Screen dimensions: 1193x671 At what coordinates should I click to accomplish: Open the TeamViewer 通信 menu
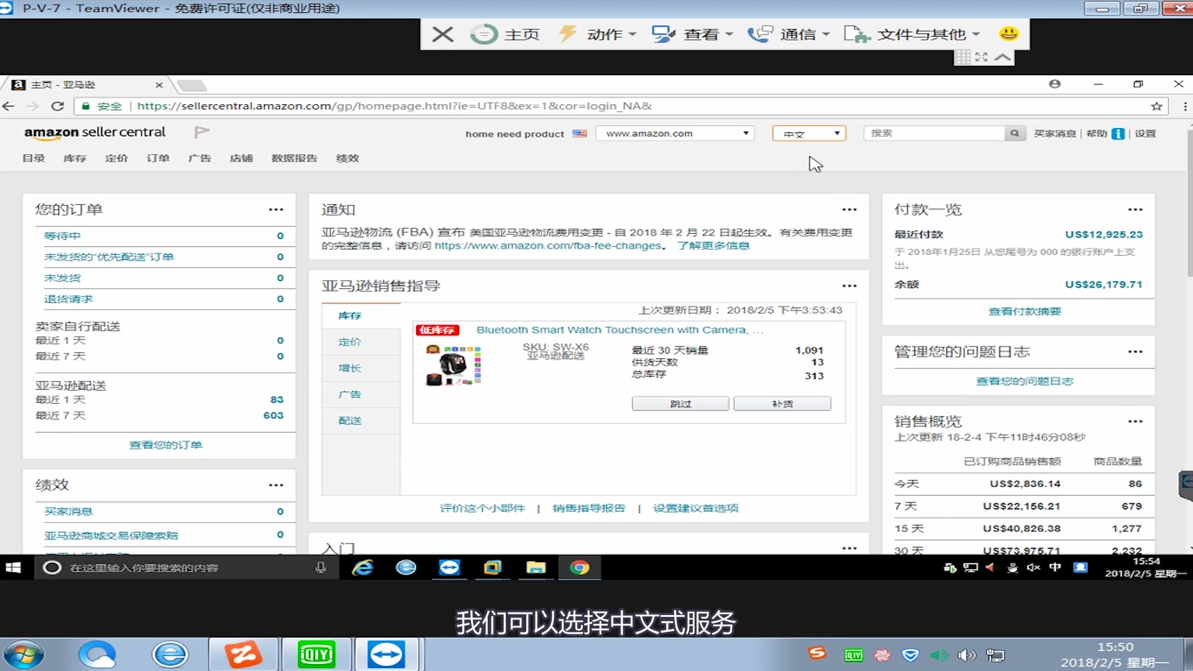(x=788, y=34)
